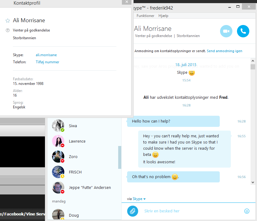This screenshot has width=257, height=221.
Task: Open the attach file paperclip button
Action: coord(133,211)
